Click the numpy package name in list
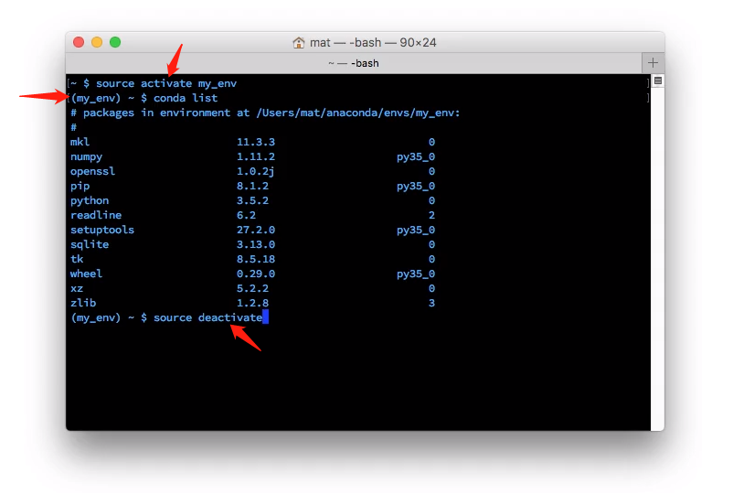The height and width of the screenshot is (494, 733). pyautogui.click(x=86, y=156)
